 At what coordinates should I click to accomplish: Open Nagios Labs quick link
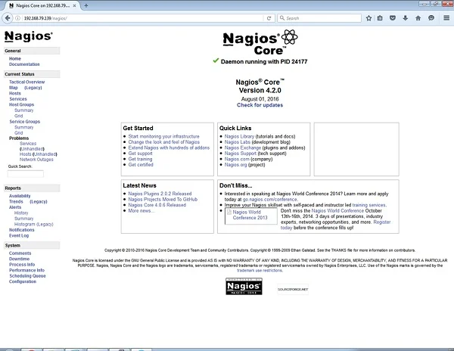click(237, 142)
